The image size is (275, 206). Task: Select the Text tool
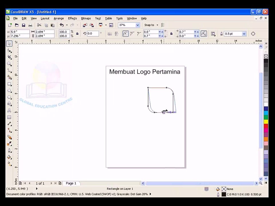point(9,110)
